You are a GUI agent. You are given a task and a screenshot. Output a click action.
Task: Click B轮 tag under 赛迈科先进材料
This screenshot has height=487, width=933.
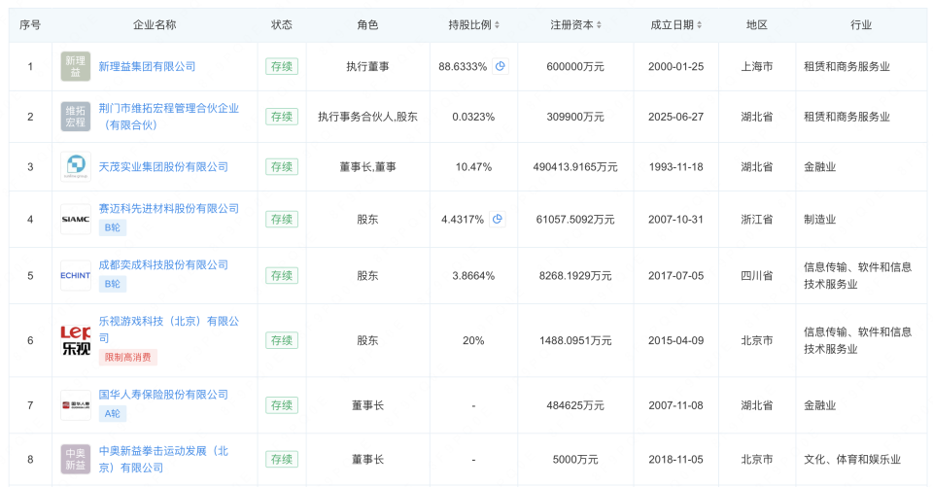click(x=113, y=227)
